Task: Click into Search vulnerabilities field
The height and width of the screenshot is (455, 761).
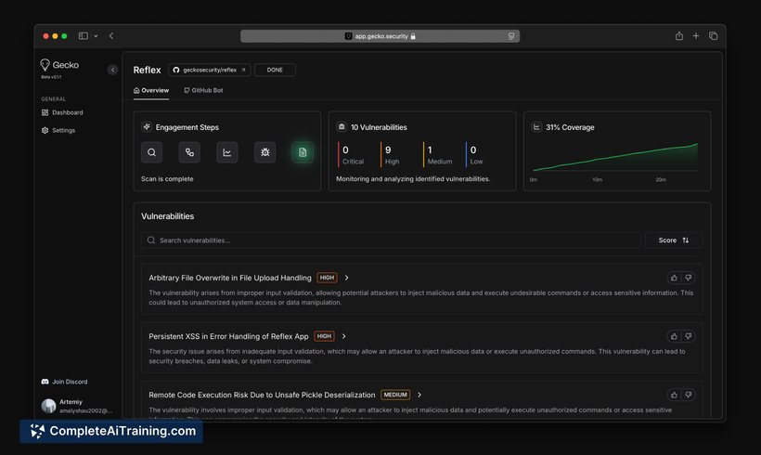Action: click(392, 240)
